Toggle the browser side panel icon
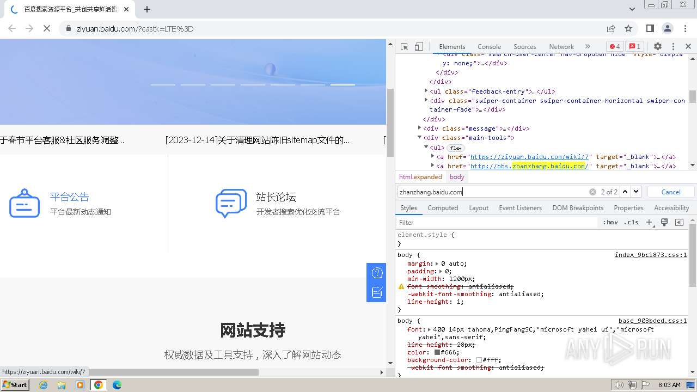Screen dimensions: 697x392 [650, 28]
